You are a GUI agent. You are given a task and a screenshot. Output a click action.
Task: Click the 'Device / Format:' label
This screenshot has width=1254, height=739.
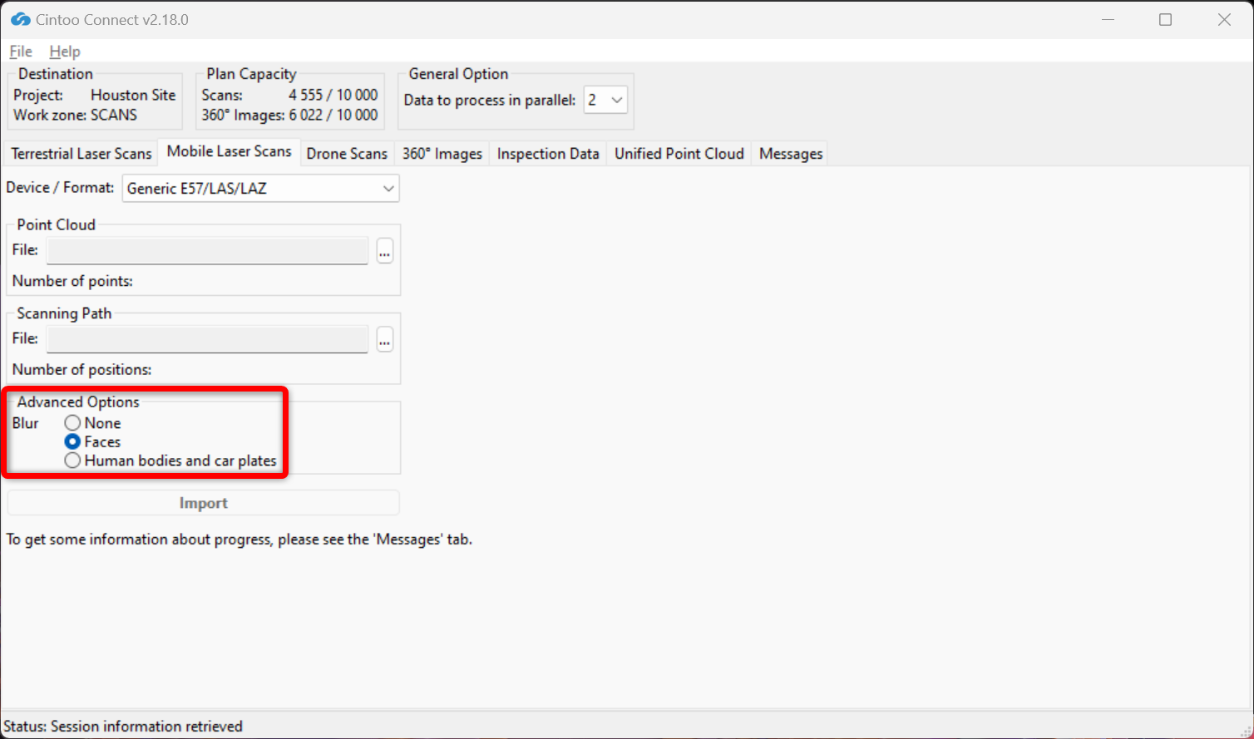click(x=60, y=187)
